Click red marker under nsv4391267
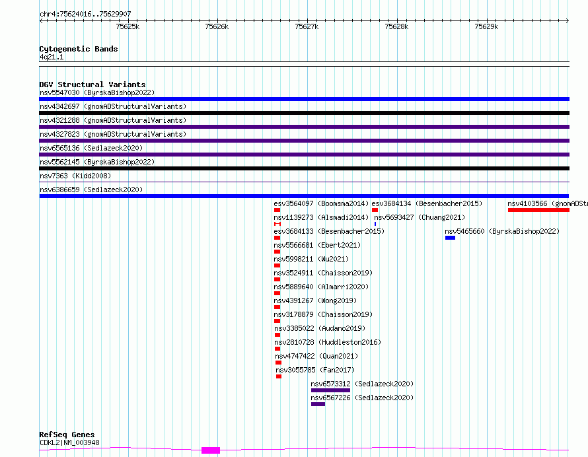The image size is (588, 457). [277, 307]
